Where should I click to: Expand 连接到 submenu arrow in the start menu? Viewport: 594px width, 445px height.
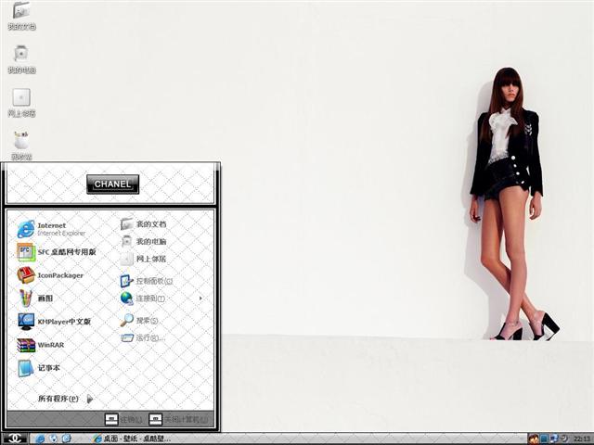(x=200, y=299)
